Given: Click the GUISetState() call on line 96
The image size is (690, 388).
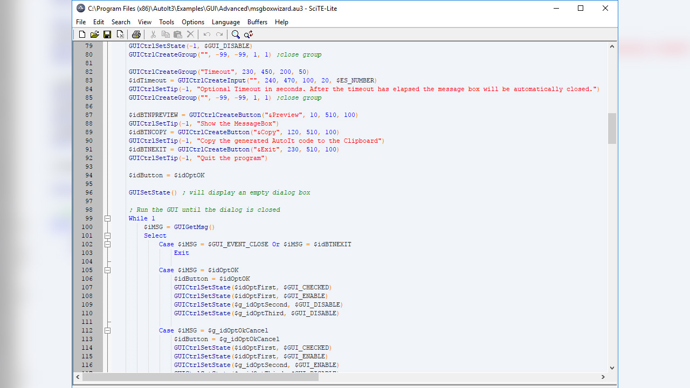Looking at the screenshot, I should coord(153,192).
